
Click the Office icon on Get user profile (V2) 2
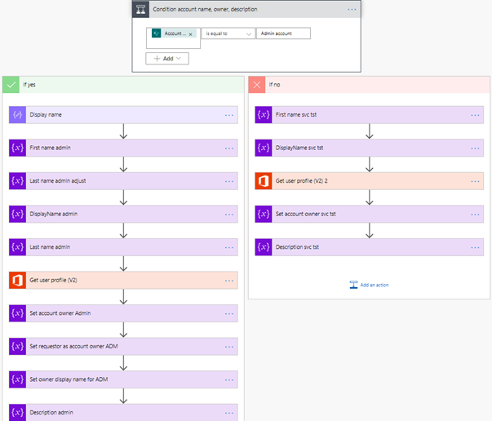click(x=264, y=181)
